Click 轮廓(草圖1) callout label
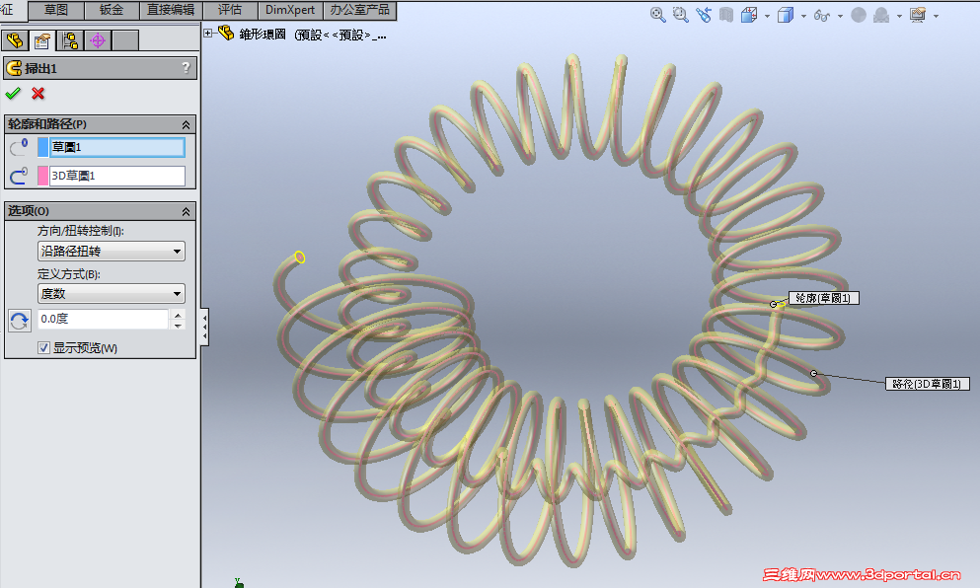The width and height of the screenshot is (980, 588). point(824,298)
